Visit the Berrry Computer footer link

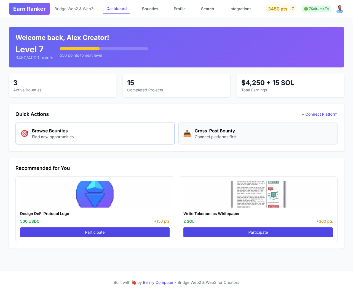click(158, 282)
